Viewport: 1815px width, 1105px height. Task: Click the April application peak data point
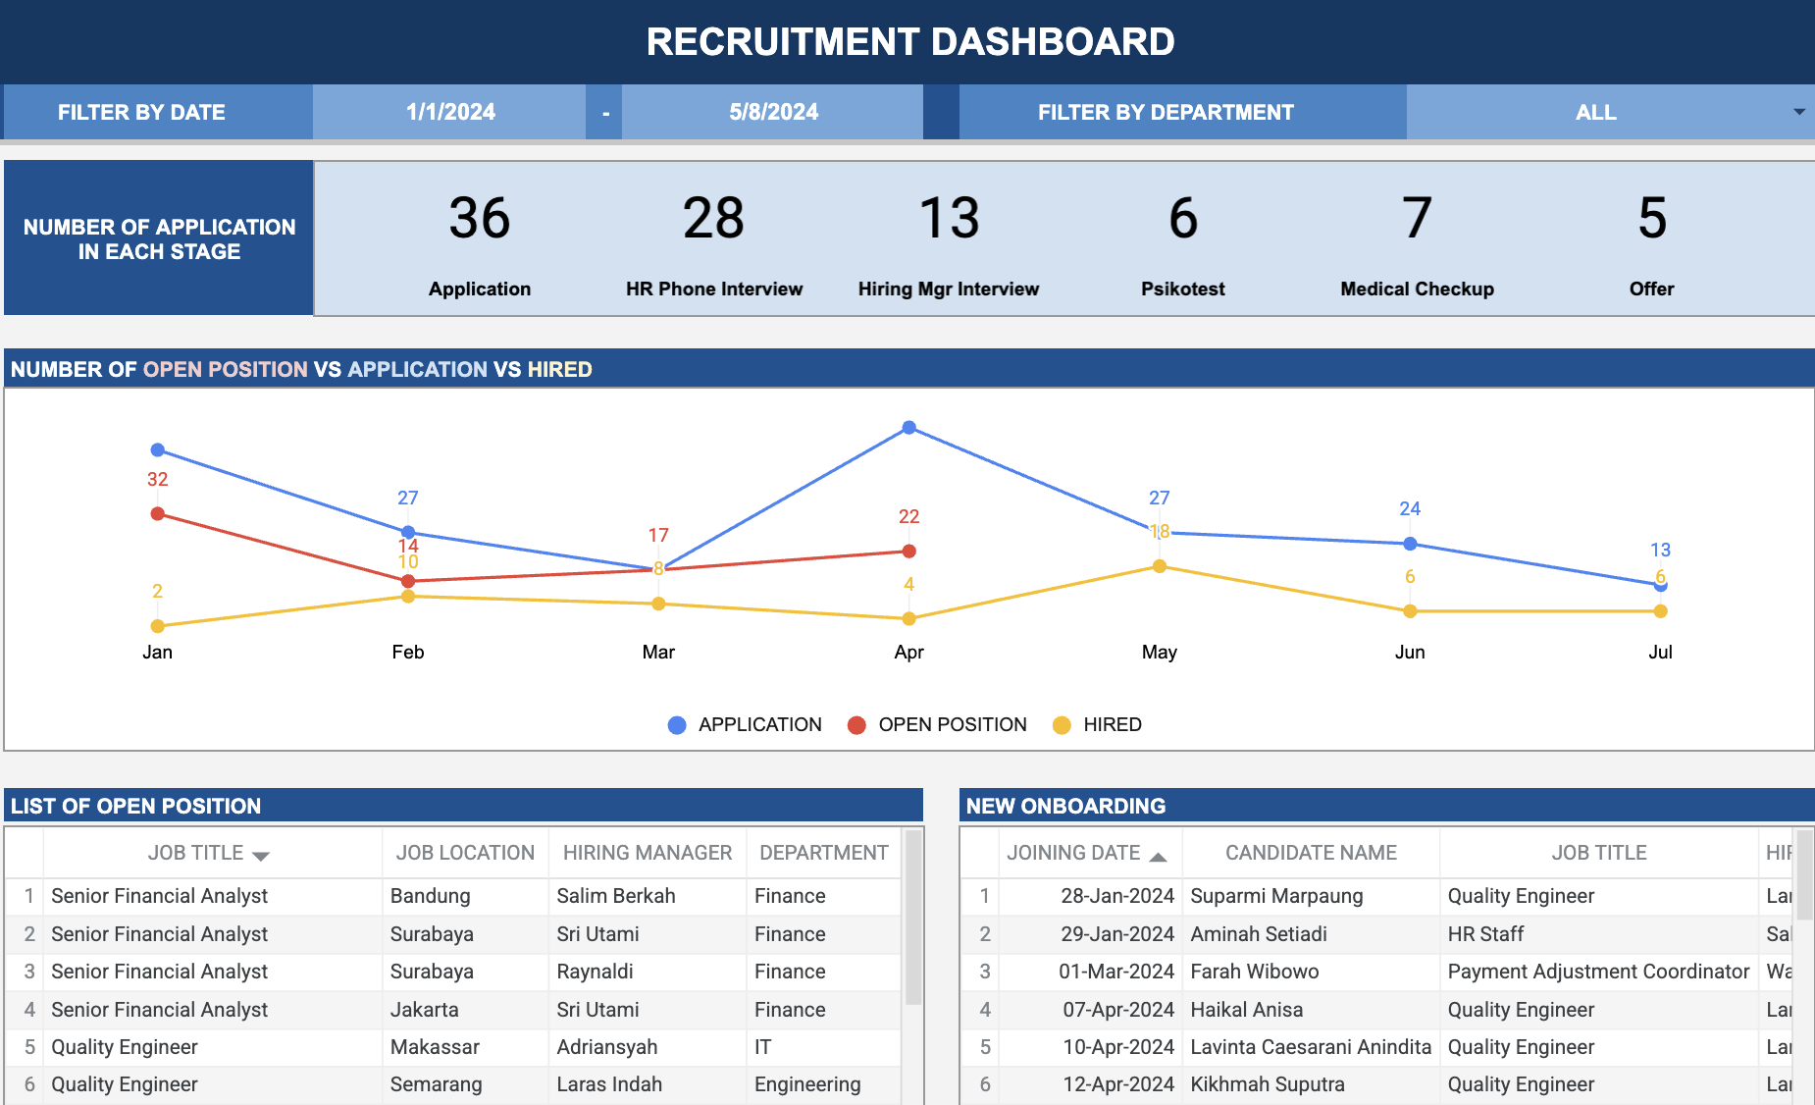908,428
